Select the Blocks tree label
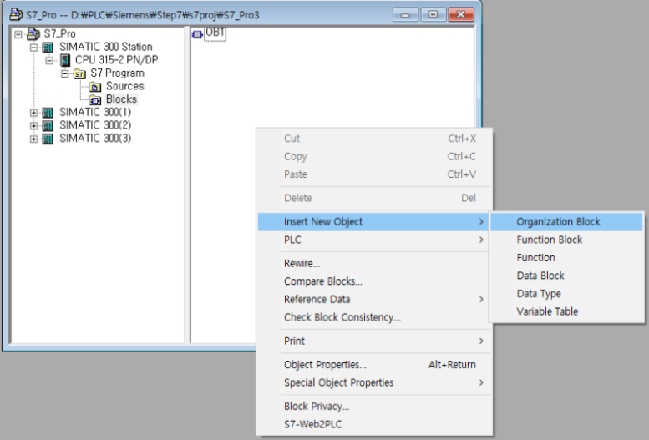Screen dimensions: 649x440 click(x=121, y=99)
